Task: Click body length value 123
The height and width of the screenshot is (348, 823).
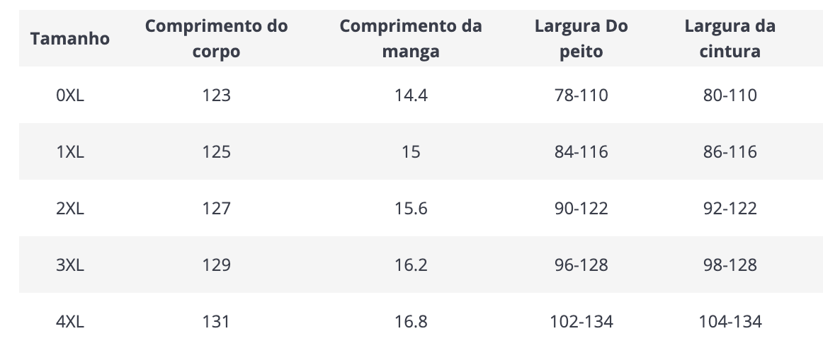Action: (216, 95)
